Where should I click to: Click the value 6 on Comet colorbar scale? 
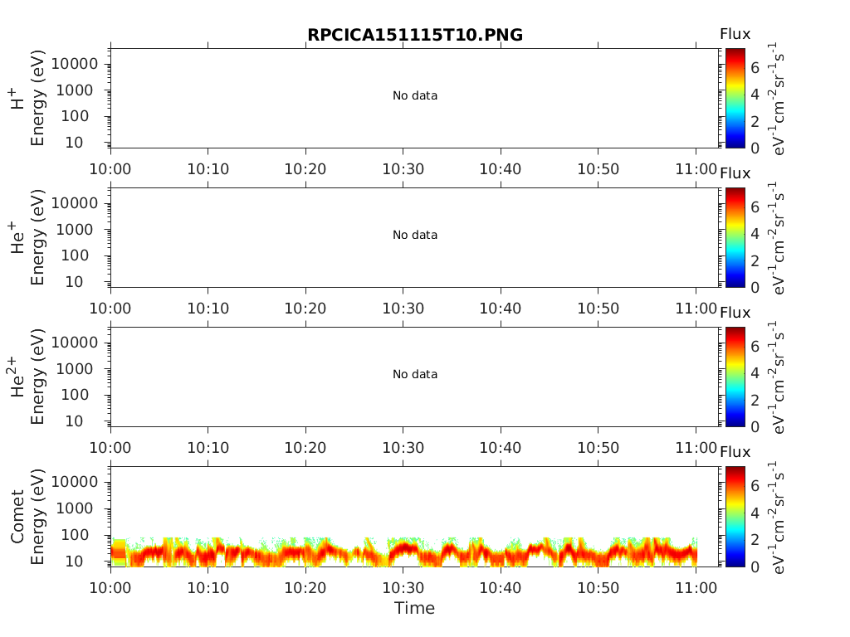[x=755, y=486]
